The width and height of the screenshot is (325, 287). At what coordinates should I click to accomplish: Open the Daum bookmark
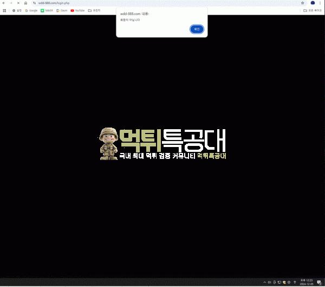(62, 11)
